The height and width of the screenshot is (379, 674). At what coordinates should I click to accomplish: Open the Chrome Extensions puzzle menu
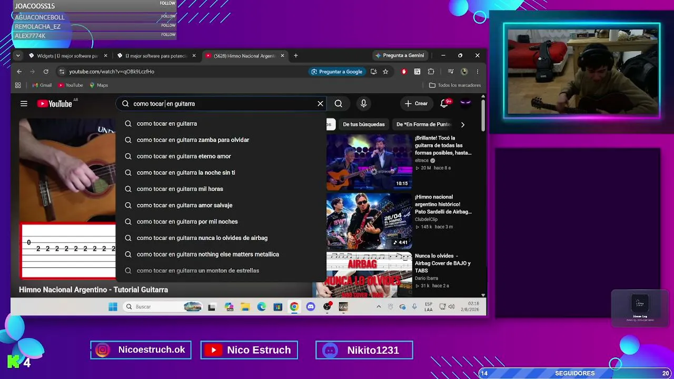tap(431, 72)
